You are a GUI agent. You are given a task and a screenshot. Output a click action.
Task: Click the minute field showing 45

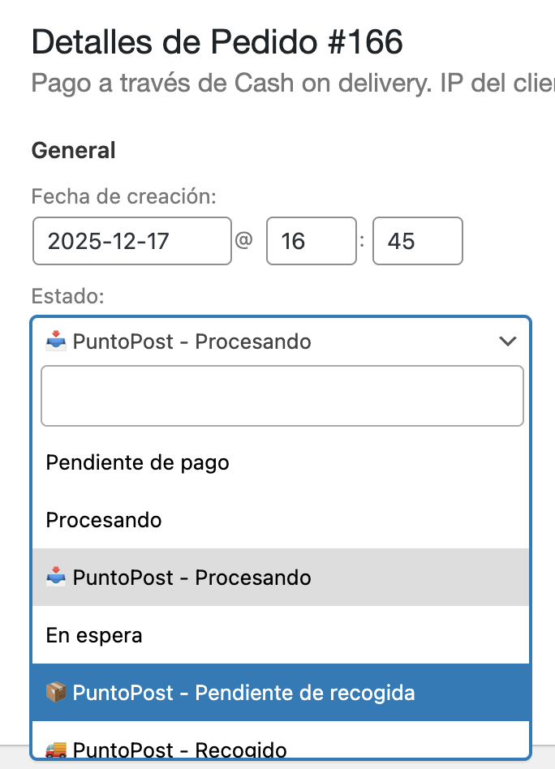417,241
